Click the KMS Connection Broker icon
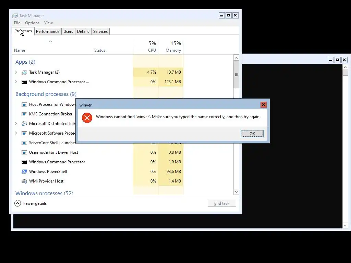351x263 pixels. click(x=24, y=114)
